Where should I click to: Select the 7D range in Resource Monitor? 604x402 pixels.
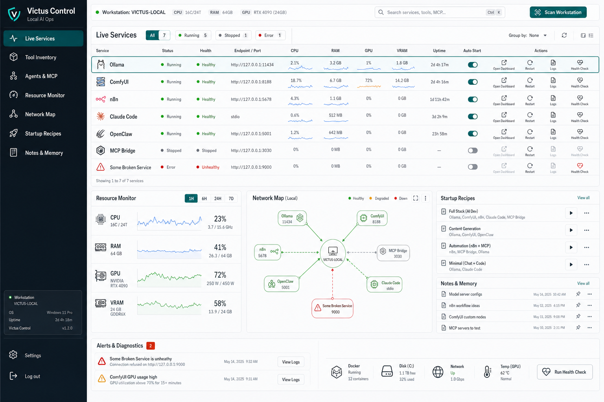click(x=231, y=199)
